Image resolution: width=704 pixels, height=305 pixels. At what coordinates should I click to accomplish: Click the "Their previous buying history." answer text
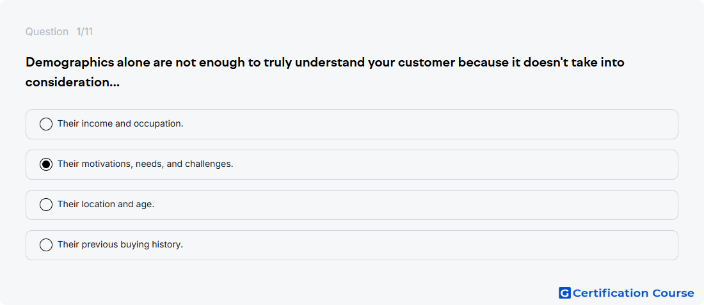[120, 245]
